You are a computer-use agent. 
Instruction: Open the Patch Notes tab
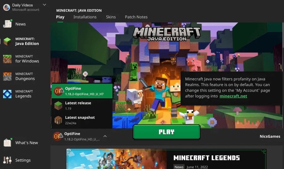coord(136,17)
